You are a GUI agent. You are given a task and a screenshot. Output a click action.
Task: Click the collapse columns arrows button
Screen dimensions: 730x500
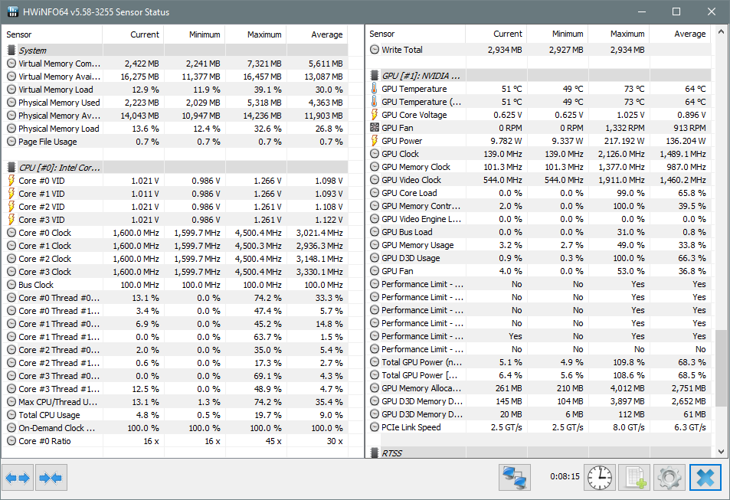51,477
